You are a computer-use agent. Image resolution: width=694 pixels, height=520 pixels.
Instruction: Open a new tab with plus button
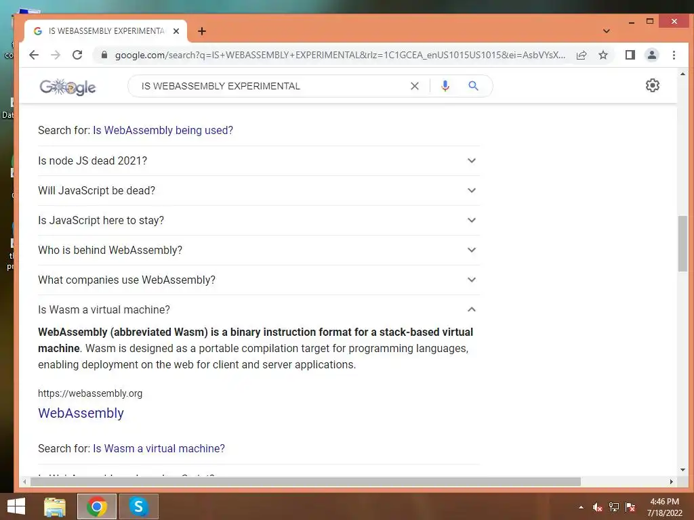click(202, 31)
